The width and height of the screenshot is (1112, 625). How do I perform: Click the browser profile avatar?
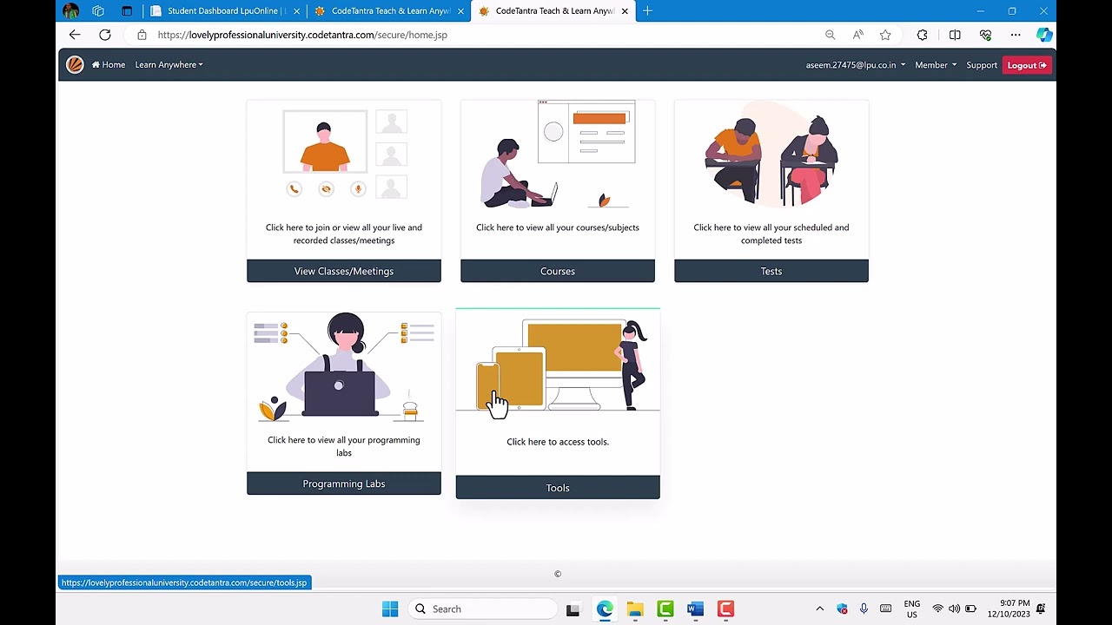point(71,11)
